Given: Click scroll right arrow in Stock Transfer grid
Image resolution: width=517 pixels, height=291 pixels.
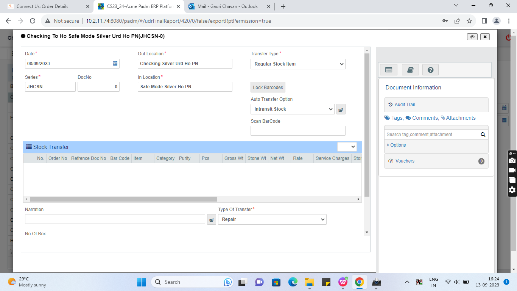Looking at the screenshot, I should pos(358,199).
